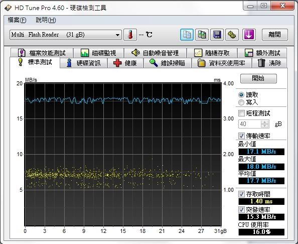Enable the 短程測試 checkbox
Image resolution: width=298 pixels, height=244 pixels.
(241, 113)
